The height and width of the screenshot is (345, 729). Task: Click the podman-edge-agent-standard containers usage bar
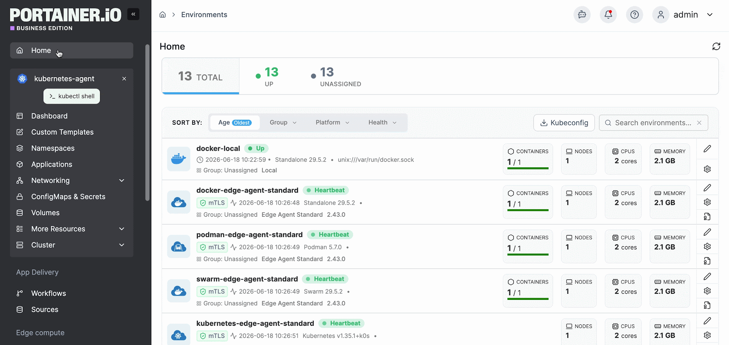528,254
